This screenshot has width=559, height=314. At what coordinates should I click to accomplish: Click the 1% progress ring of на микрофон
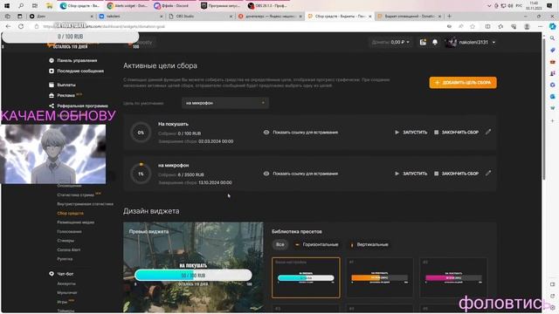click(x=141, y=174)
